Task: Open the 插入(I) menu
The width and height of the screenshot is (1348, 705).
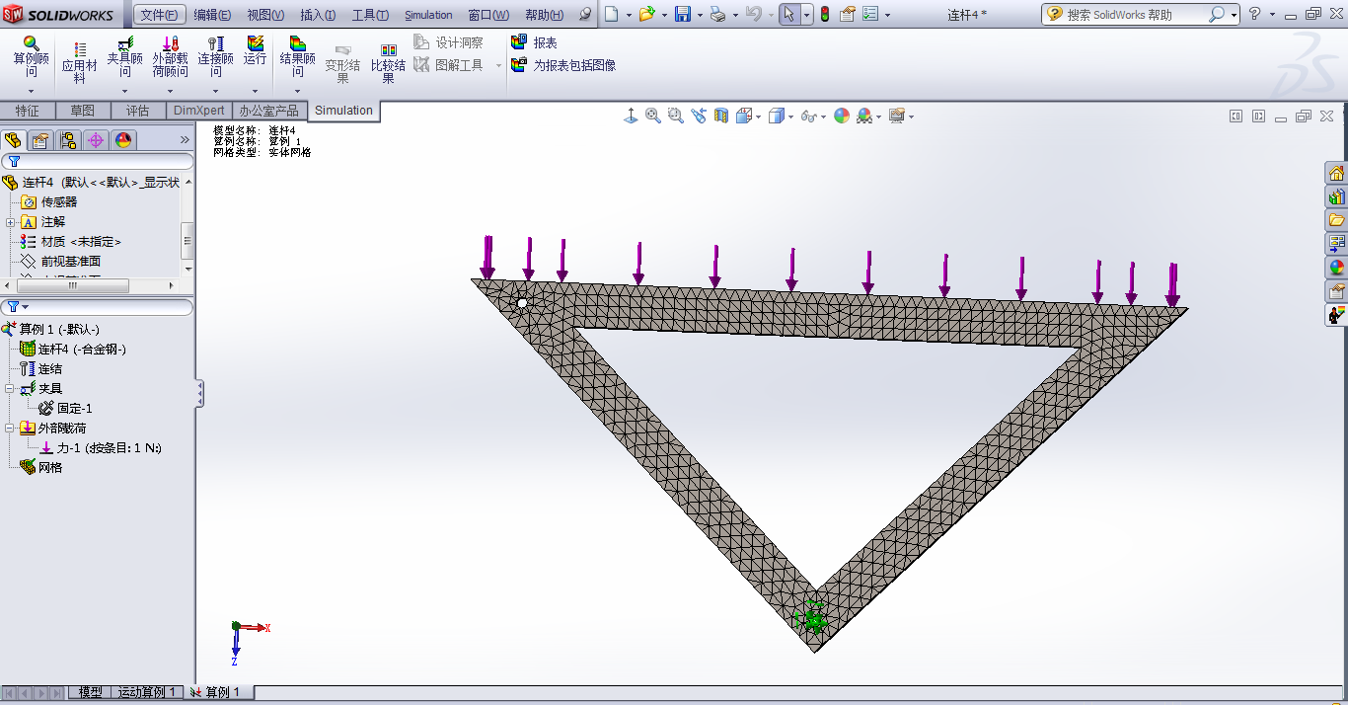Action: pyautogui.click(x=318, y=15)
